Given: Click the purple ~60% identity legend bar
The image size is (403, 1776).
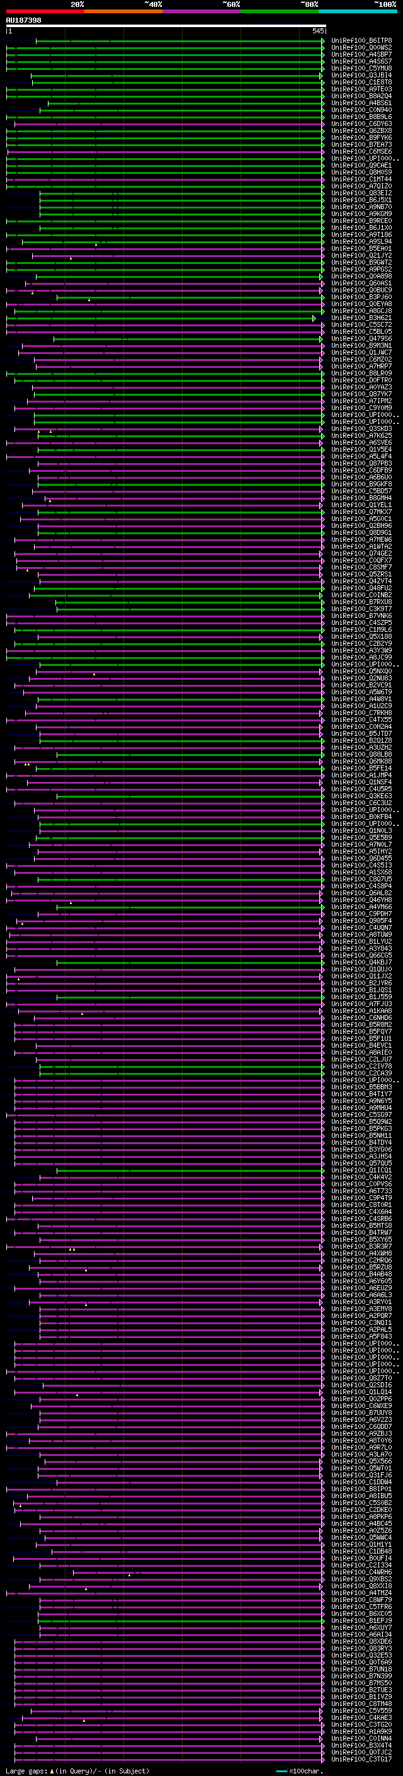Looking at the screenshot, I should pos(202,11).
